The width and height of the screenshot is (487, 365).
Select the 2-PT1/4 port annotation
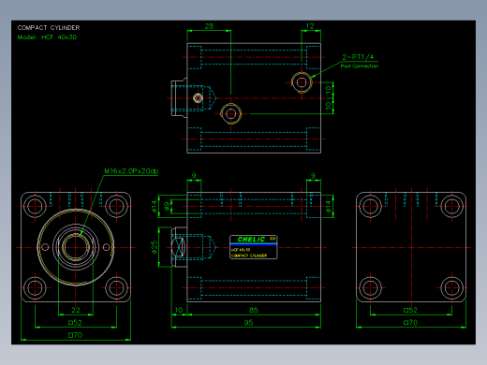pos(358,57)
